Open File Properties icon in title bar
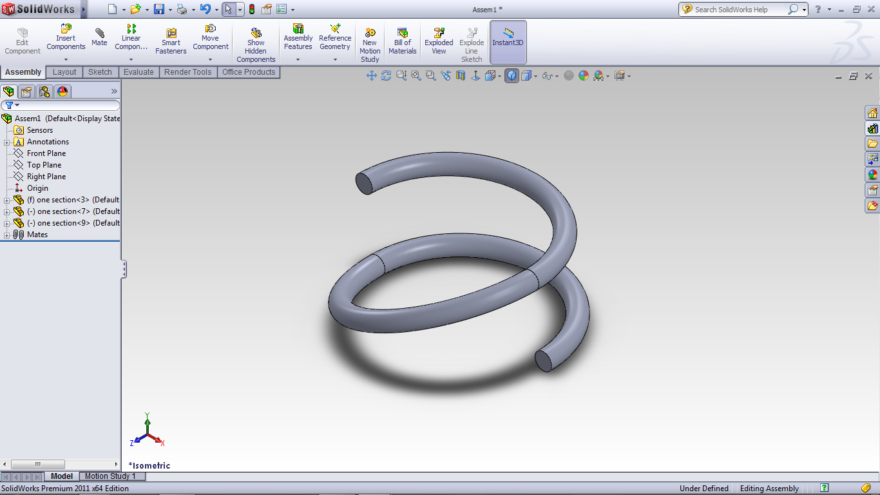The width and height of the screenshot is (880, 495). 266,9
